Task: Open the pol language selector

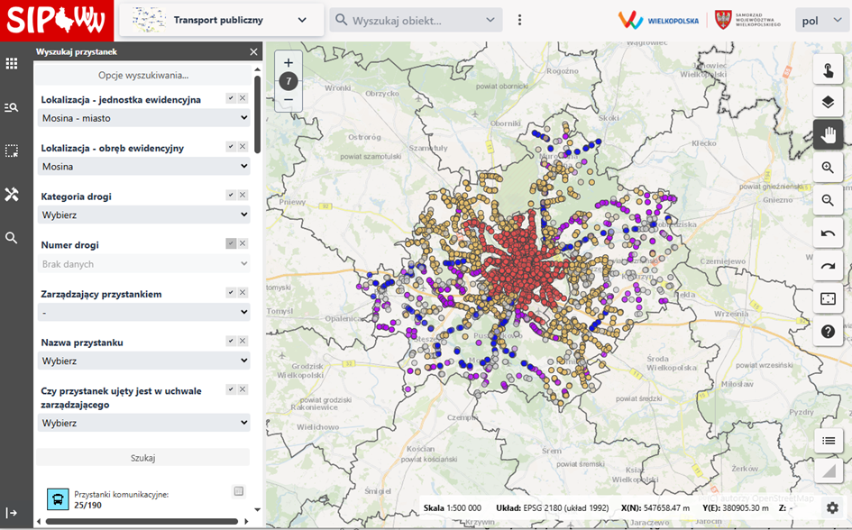Action: point(821,20)
